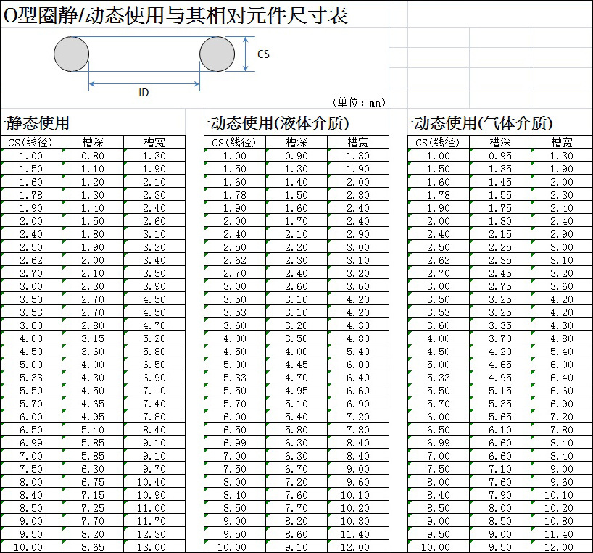Select the "动态使用(气体介质)" section heading
Screen dimensions: 593x553
click(484, 123)
